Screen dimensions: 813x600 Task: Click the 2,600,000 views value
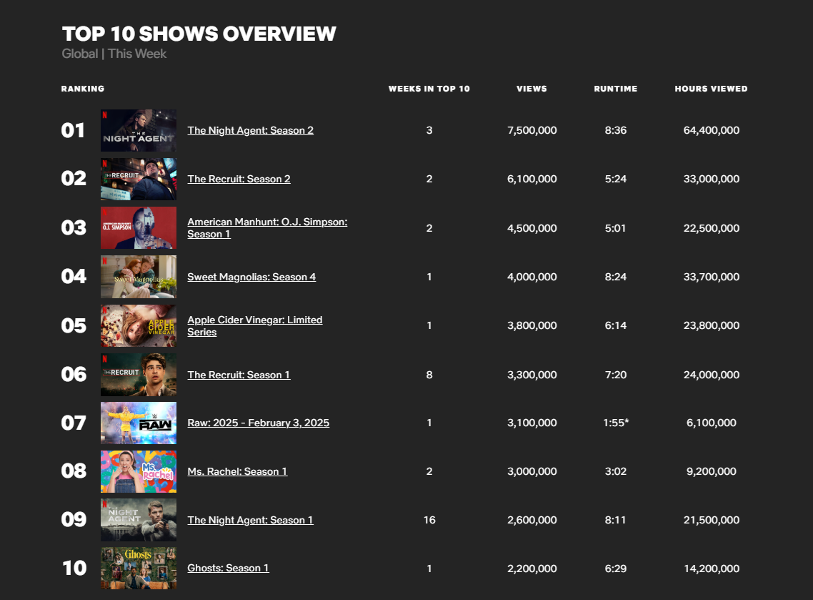point(532,520)
